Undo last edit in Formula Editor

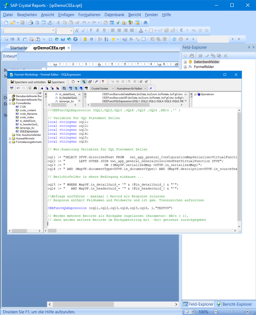(18, 88)
